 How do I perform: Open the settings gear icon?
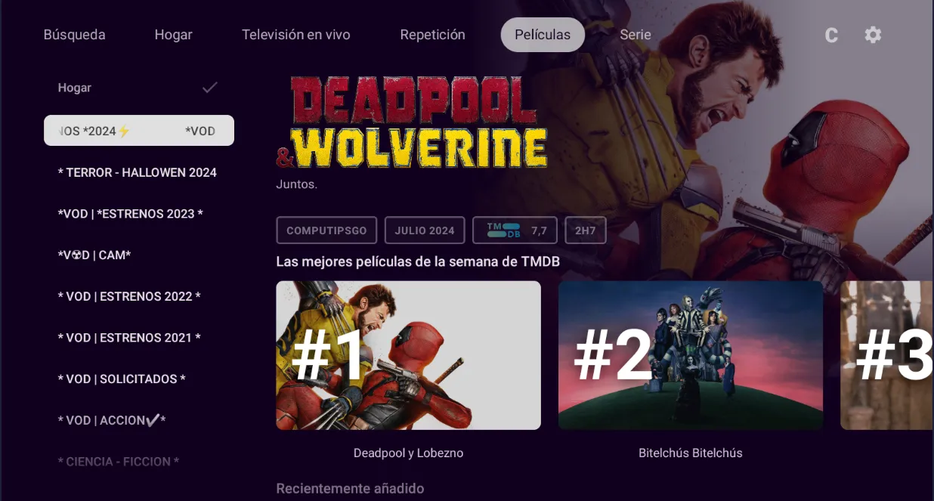[873, 35]
